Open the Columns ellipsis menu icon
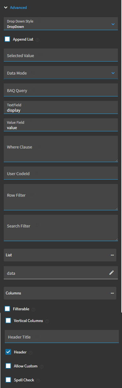This screenshot has height=388, width=122. [x=112, y=293]
